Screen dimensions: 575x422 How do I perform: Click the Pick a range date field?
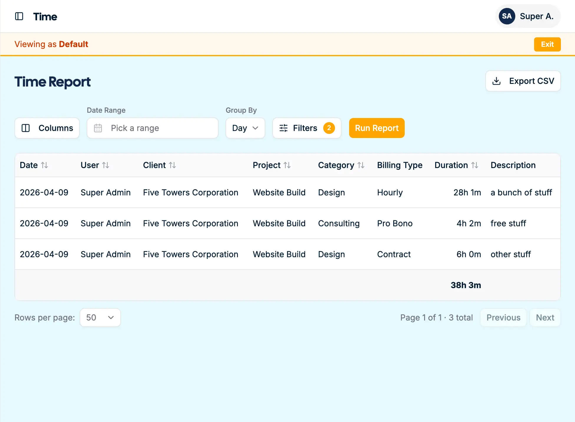pyautogui.click(x=153, y=128)
